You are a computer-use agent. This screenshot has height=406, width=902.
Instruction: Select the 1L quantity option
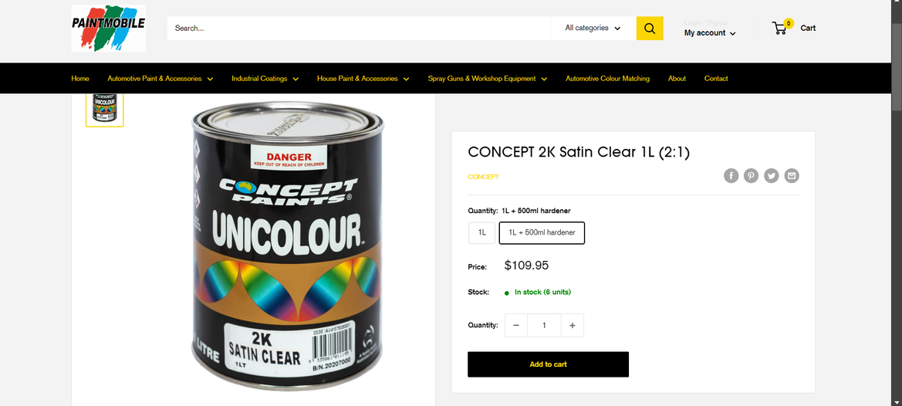click(x=481, y=232)
